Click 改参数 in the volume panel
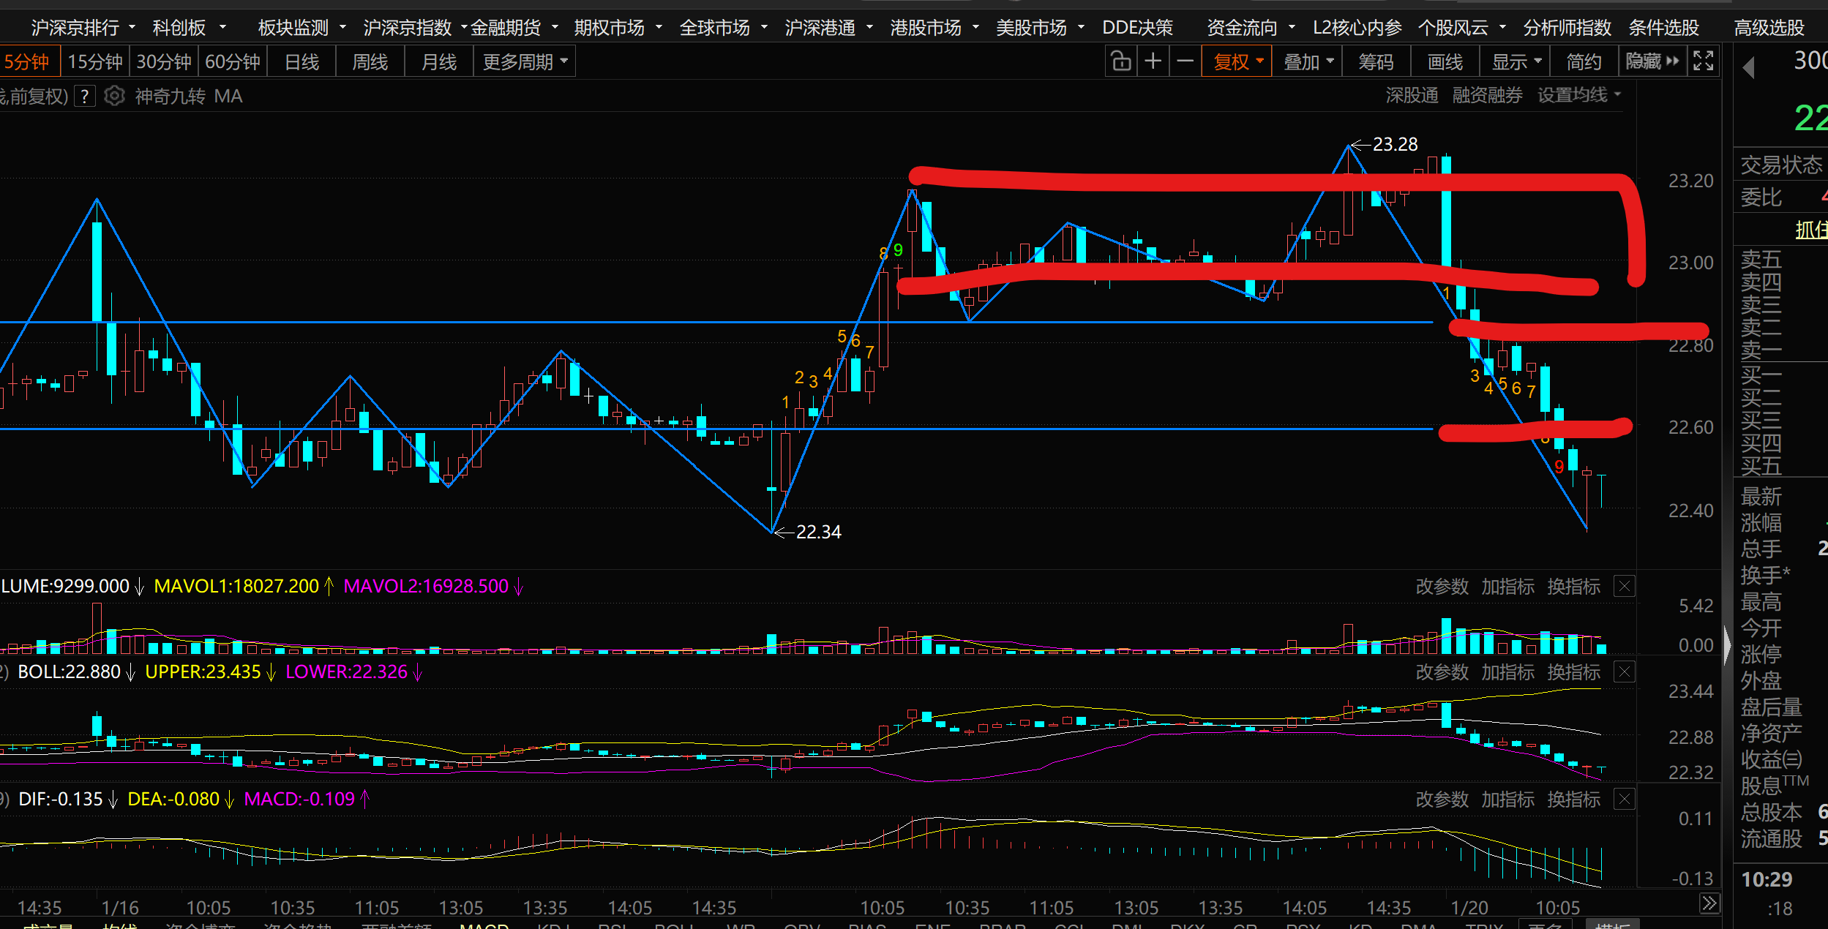Image resolution: width=1828 pixels, height=929 pixels. click(1442, 587)
